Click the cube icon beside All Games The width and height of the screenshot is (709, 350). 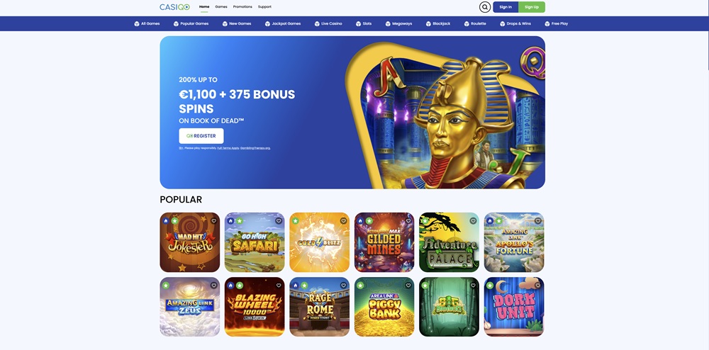pyautogui.click(x=137, y=23)
